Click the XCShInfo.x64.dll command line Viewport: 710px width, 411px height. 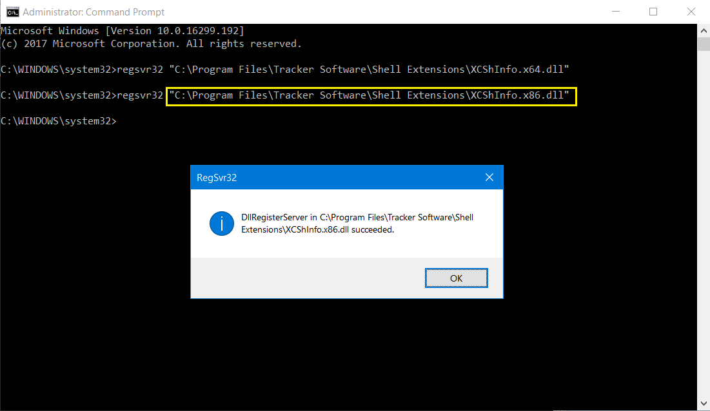click(x=285, y=70)
